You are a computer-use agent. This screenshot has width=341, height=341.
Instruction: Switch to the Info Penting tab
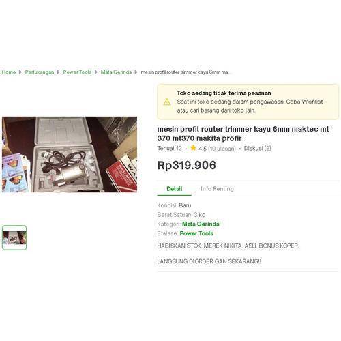pyautogui.click(x=217, y=189)
